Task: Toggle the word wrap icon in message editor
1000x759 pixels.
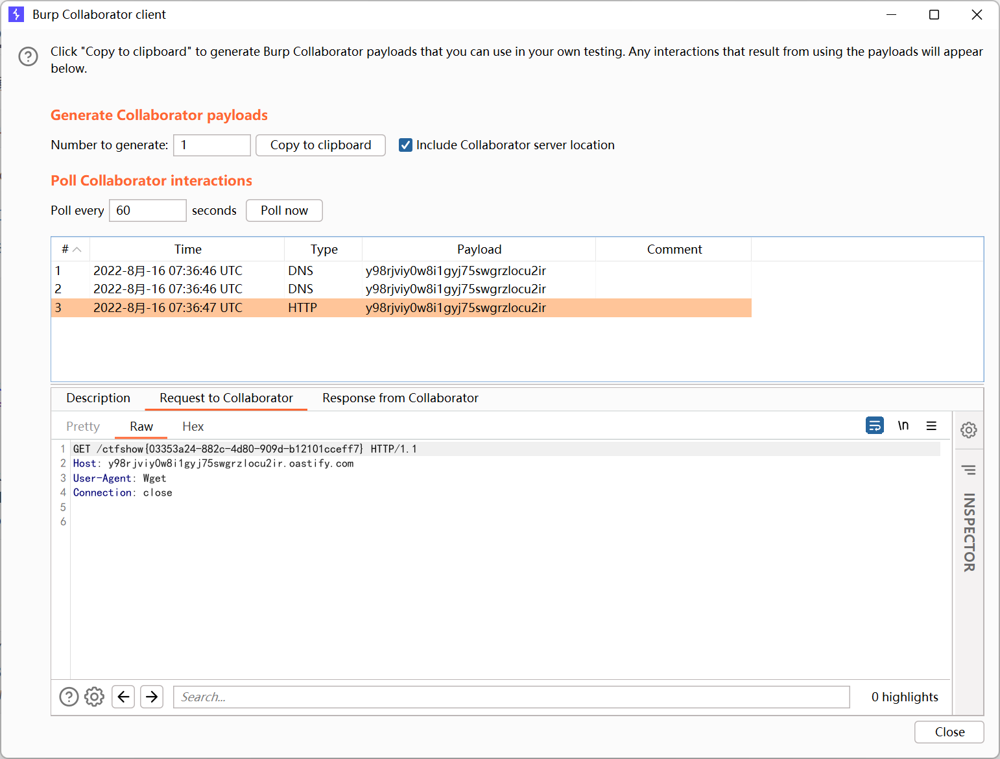Action: [875, 426]
